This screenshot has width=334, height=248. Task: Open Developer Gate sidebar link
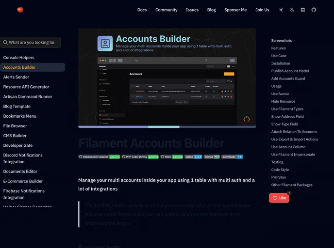click(18, 146)
